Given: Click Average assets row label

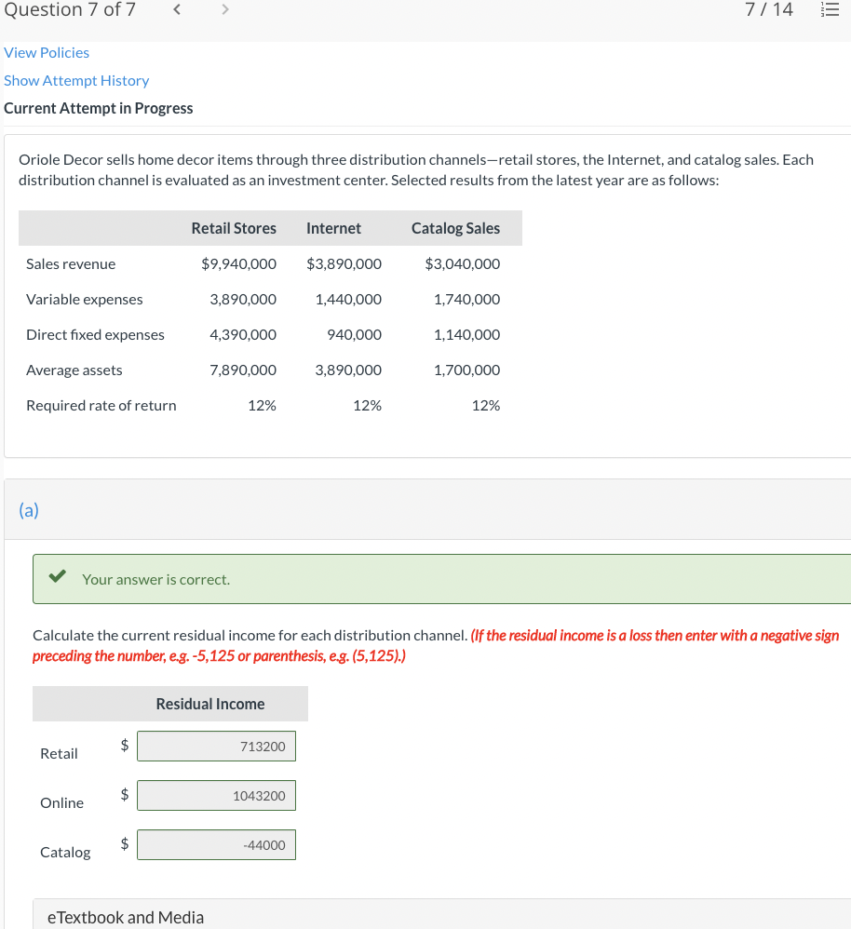Looking at the screenshot, I should [x=74, y=370].
